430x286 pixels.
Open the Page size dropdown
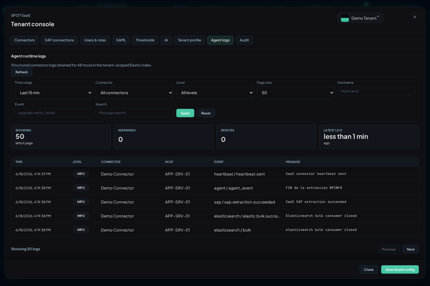point(296,93)
